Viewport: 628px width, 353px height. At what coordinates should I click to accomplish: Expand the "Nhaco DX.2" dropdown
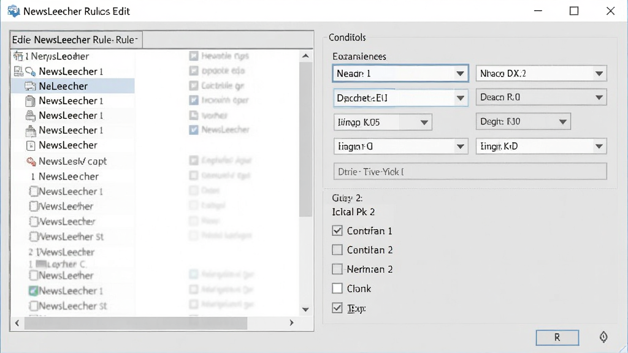(541, 74)
